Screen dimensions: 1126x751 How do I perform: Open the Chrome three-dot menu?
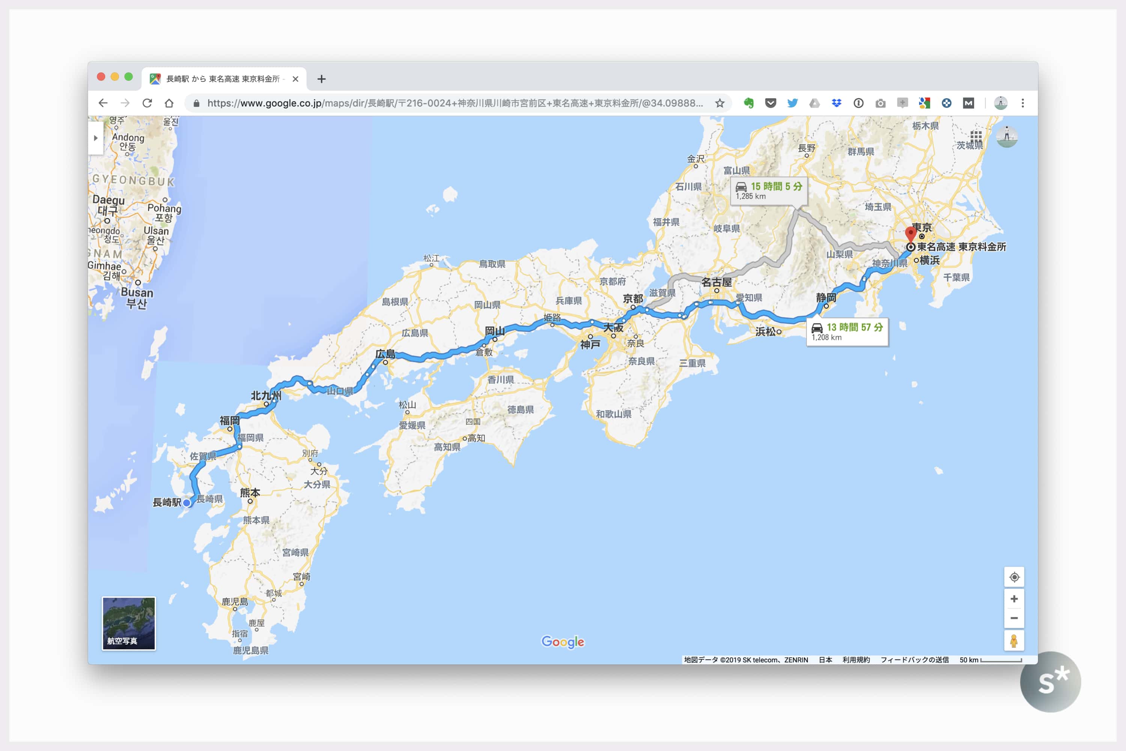coord(1022,103)
